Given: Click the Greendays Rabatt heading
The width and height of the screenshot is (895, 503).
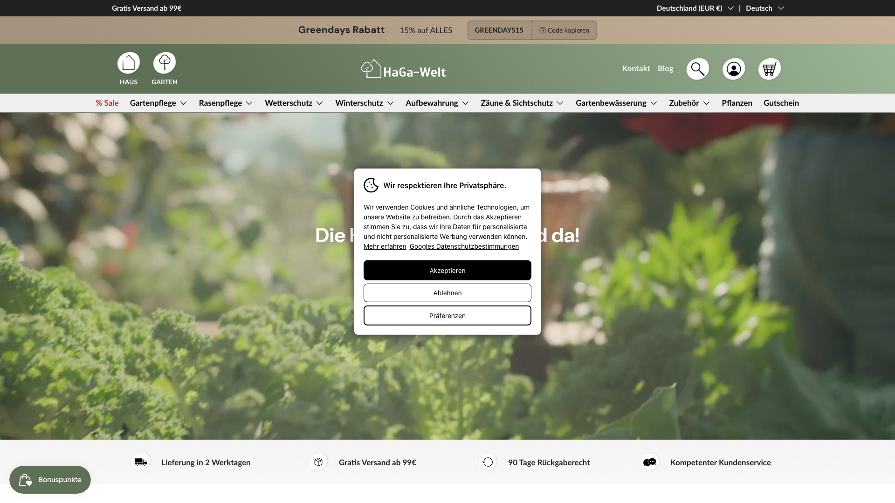Looking at the screenshot, I should pos(341,30).
